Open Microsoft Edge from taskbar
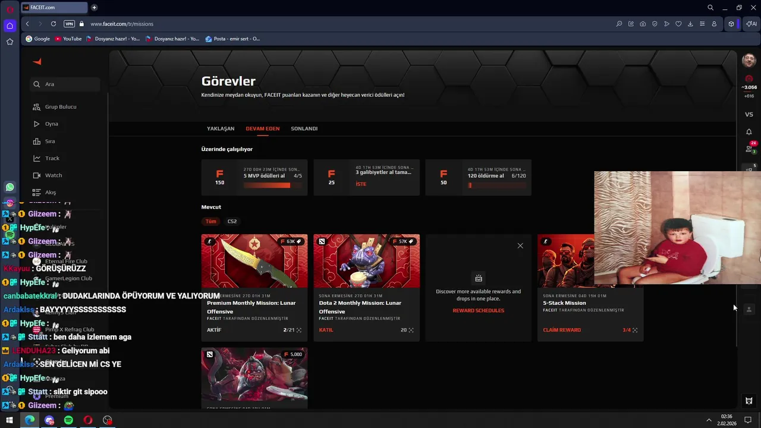The width and height of the screenshot is (761, 428). point(30,420)
